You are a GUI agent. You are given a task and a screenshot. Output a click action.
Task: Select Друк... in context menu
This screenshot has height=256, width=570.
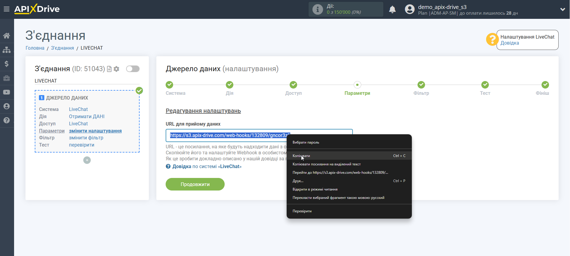[349, 181]
